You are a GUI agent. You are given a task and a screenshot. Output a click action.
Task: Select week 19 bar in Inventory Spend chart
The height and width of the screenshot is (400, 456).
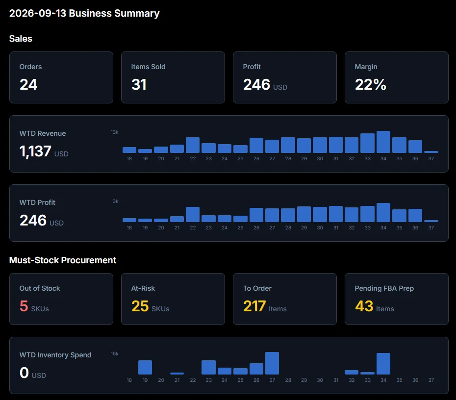tap(145, 368)
